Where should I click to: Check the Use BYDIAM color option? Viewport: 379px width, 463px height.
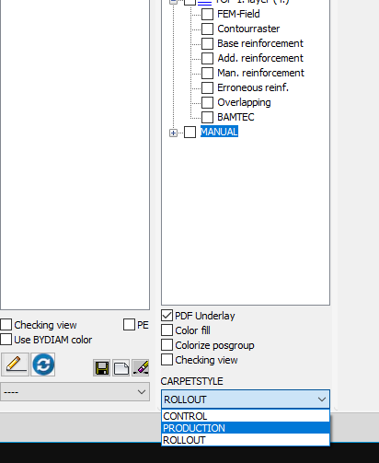pyautogui.click(x=6, y=340)
